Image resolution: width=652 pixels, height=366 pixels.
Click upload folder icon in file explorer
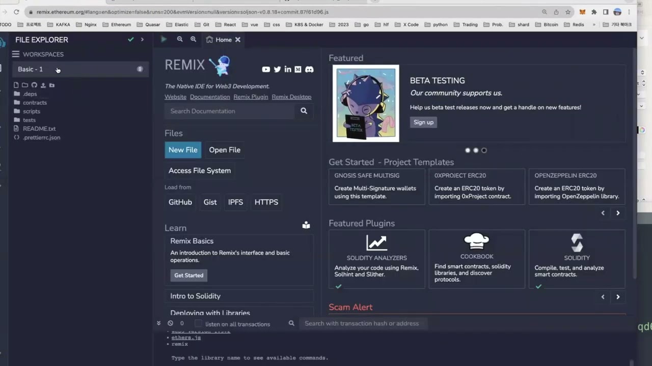point(52,85)
